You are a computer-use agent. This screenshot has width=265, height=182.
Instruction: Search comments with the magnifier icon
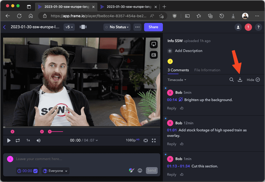click(231, 80)
